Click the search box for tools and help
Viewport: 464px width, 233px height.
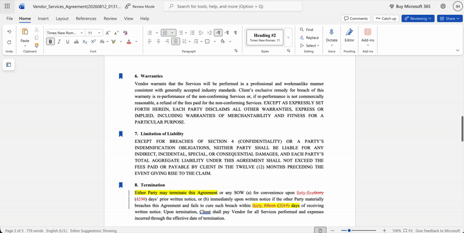point(233,6)
